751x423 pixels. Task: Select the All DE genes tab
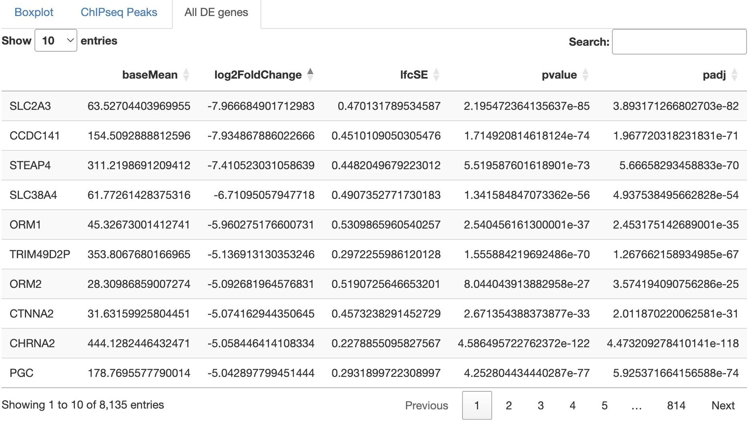pyautogui.click(x=216, y=13)
